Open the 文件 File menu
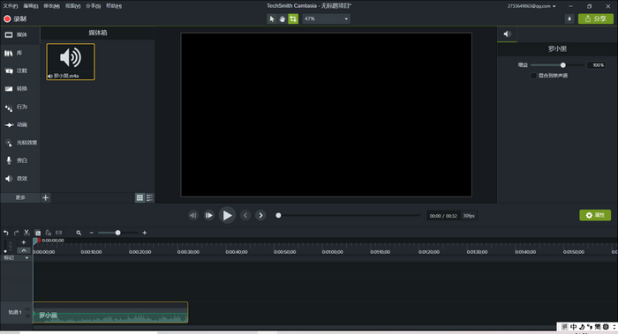Viewport: 618px width, 334px height. (x=11, y=6)
